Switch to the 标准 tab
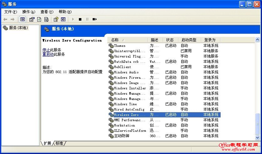262x154 pixels. [60, 143]
